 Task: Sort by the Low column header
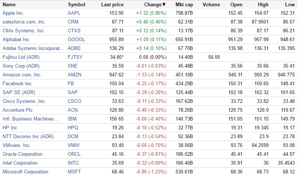(x=290, y=5)
